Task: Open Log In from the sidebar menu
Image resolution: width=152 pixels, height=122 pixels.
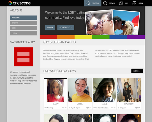Action: (x=23, y=33)
